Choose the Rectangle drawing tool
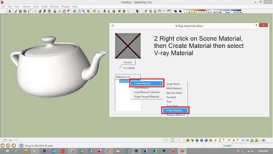 click(x=20, y=12)
